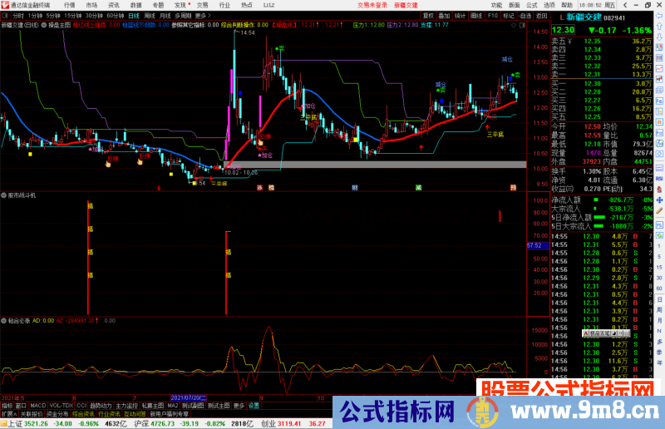Viewport: 665px width, 429px height.
Task: Click the blue up arrow sidebar icon
Action: pos(659,27)
